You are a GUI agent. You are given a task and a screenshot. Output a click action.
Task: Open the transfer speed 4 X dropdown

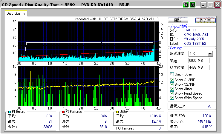[210, 53]
